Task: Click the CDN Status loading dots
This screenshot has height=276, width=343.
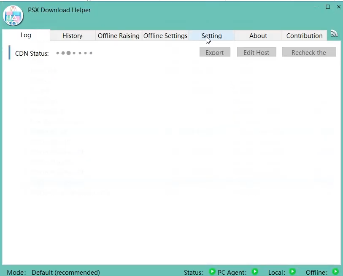Action: coord(74,53)
